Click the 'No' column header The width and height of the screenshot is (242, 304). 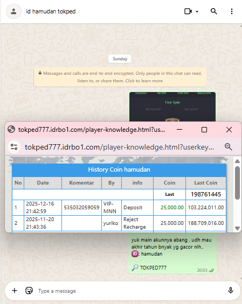pyautogui.click(x=18, y=183)
